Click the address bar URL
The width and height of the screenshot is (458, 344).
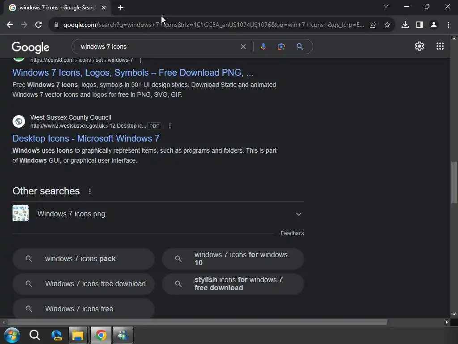coord(213,25)
